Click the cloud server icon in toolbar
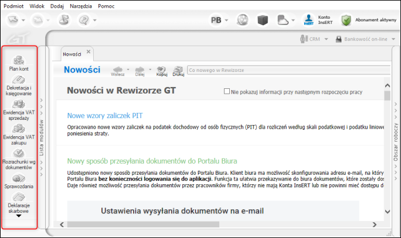Screen dimensions: 401x238 point(283,20)
